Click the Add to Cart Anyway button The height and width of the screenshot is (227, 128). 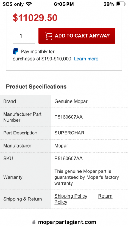pos(77,36)
